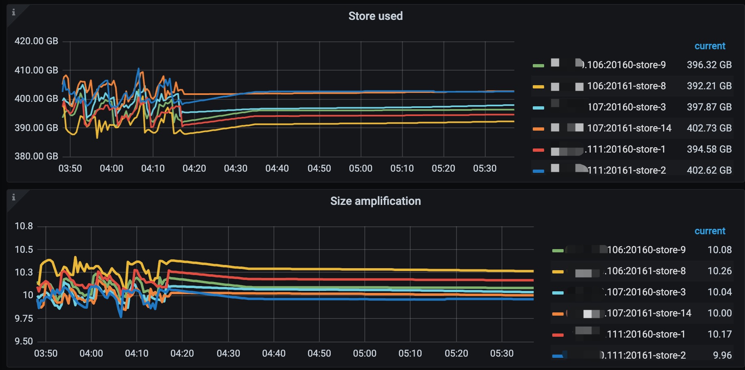Sort Store used legend by current
This screenshot has width=745, height=370.
click(710, 46)
